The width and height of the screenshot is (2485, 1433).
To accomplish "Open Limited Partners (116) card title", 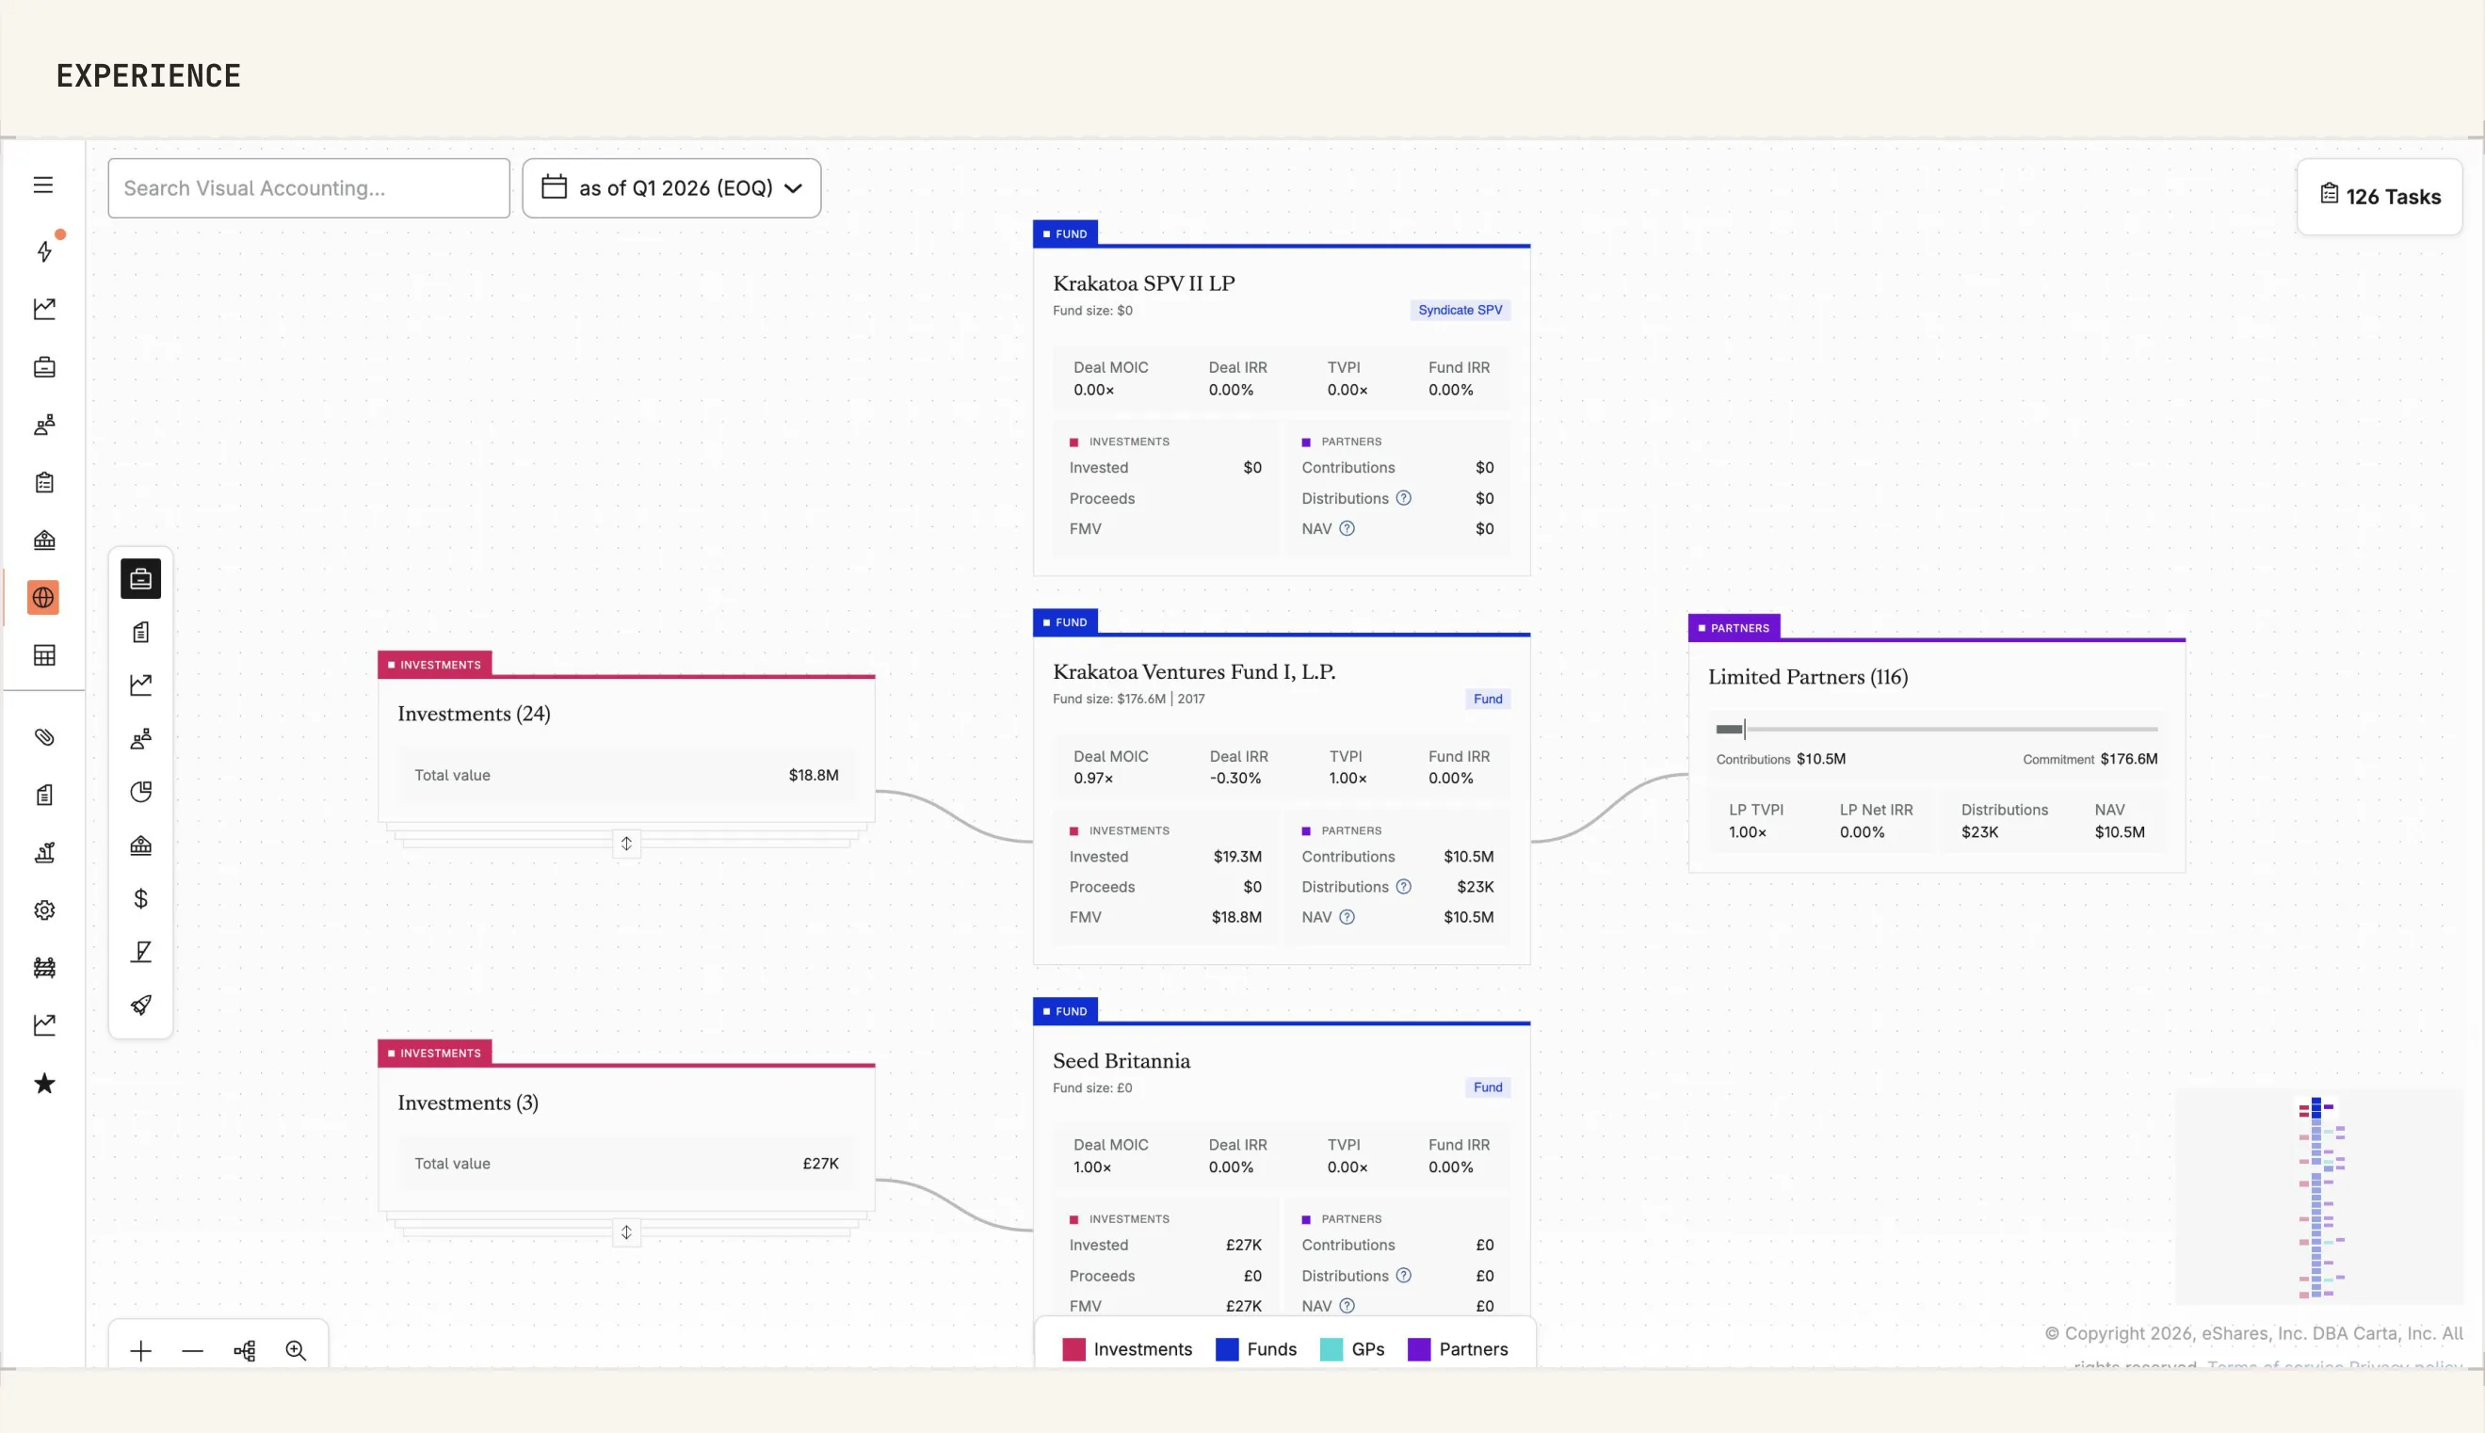I will pyautogui.click(x=1808, y=677).
